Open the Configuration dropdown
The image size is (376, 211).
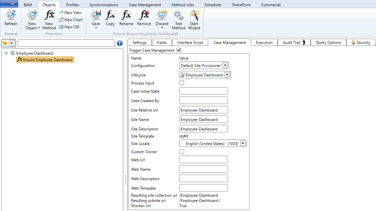pyautogui.click(x=226, y=65)
